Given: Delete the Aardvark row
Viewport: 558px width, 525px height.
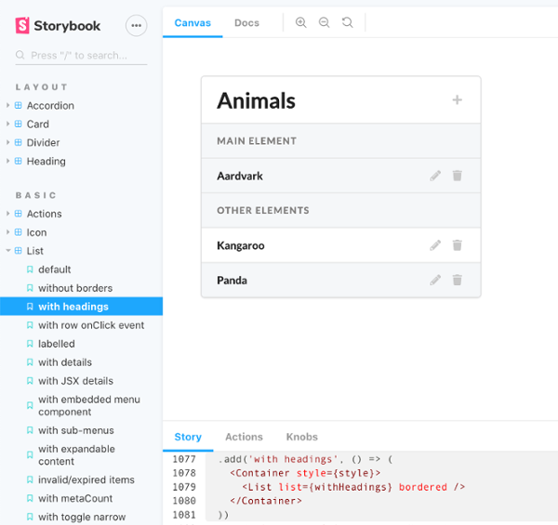Looking at the screenshot, I should pyautogui.click(x=458, y=176).
